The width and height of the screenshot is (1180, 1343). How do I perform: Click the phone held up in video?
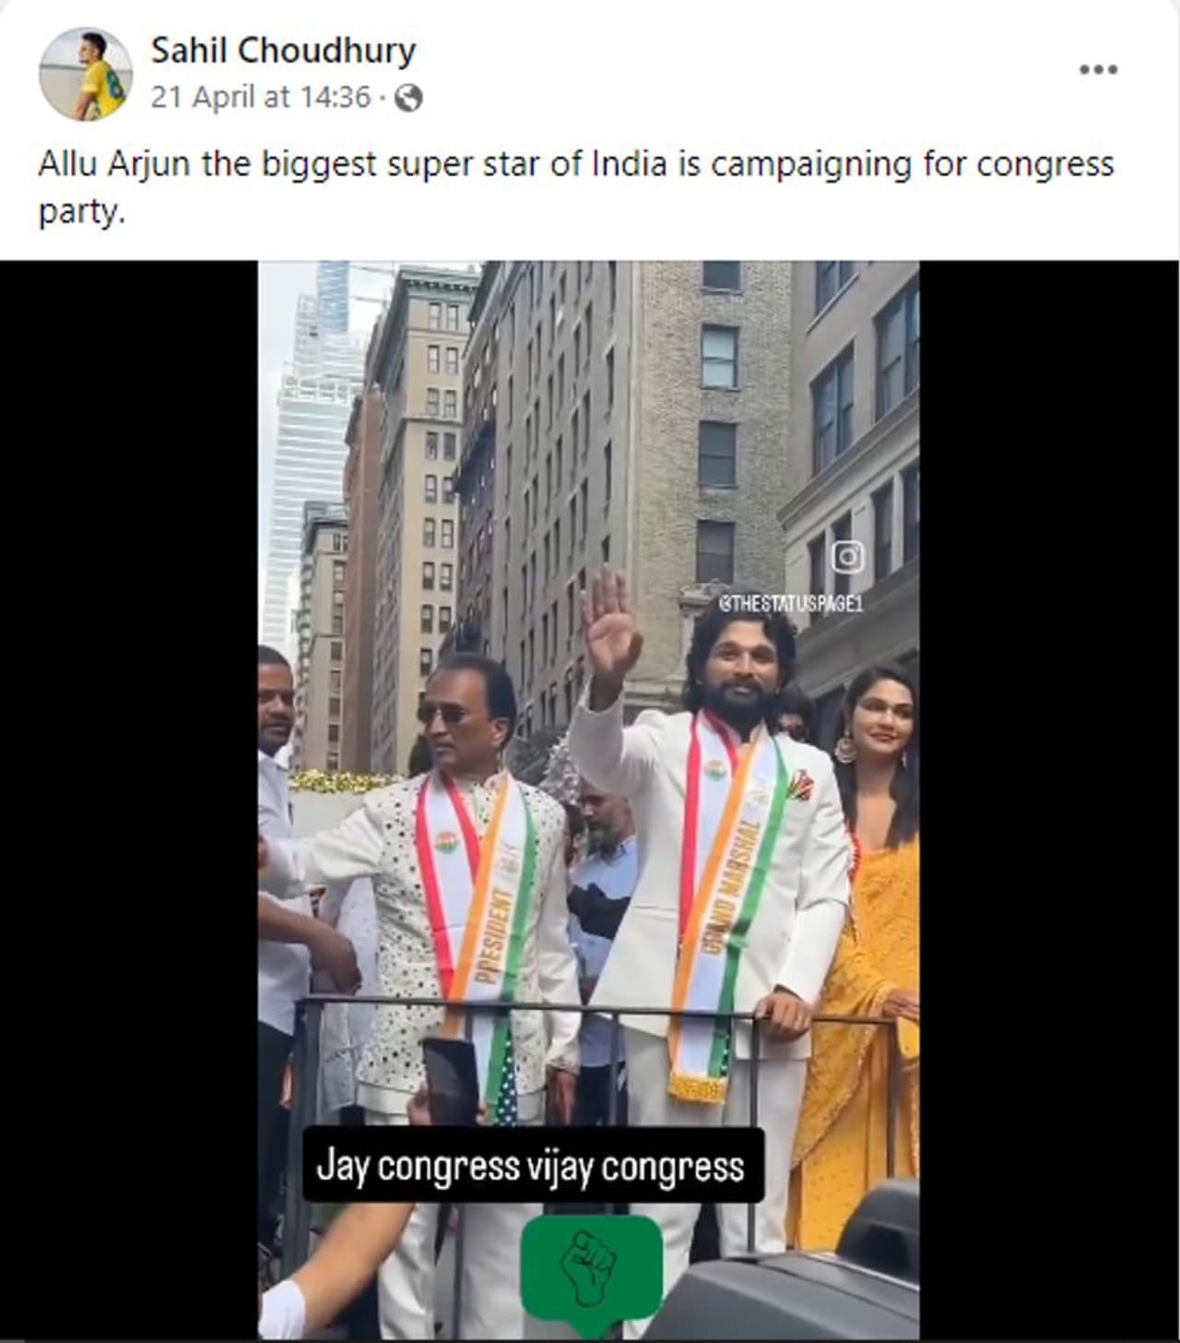click(451, 1081)
